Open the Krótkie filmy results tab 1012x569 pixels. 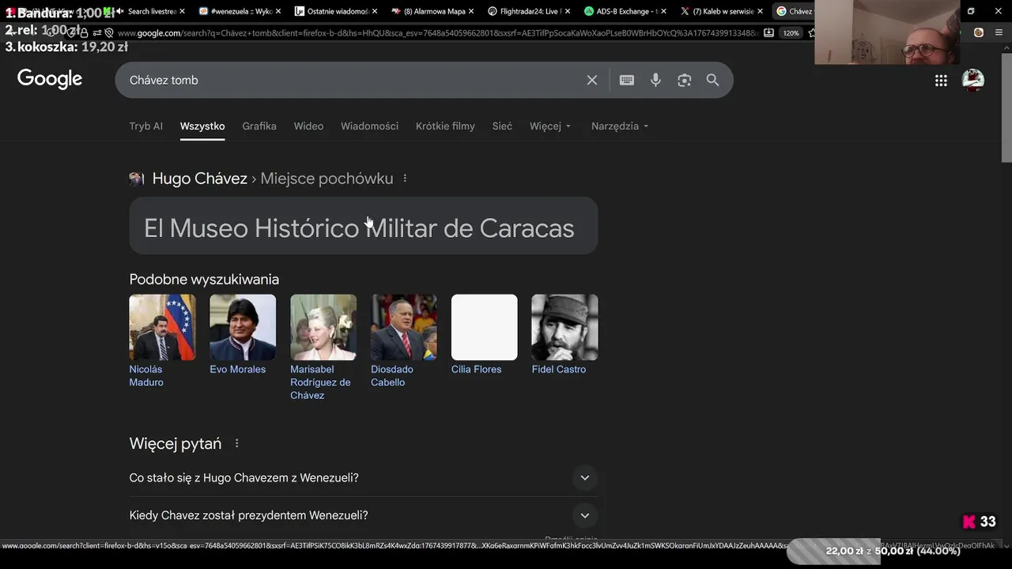tap(445, 126)
